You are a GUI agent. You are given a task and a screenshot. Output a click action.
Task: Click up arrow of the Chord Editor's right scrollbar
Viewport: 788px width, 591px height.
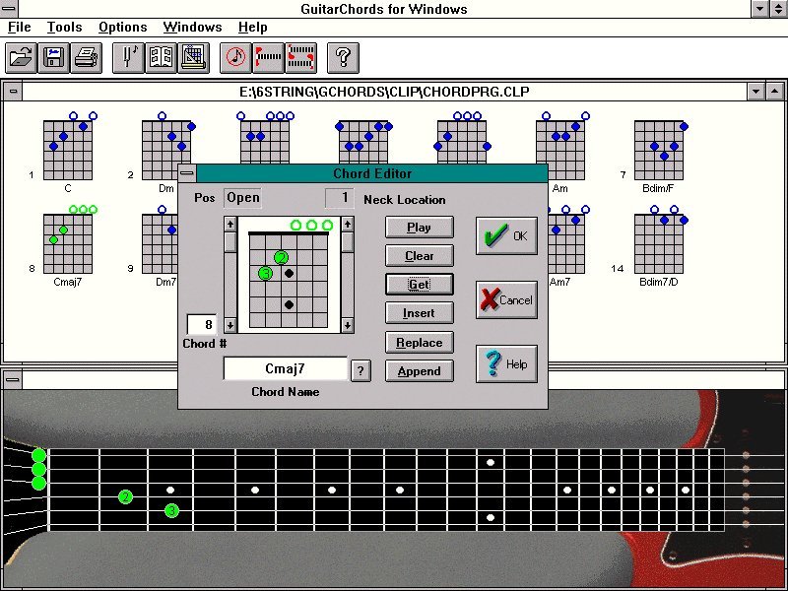tap(348, 224)
